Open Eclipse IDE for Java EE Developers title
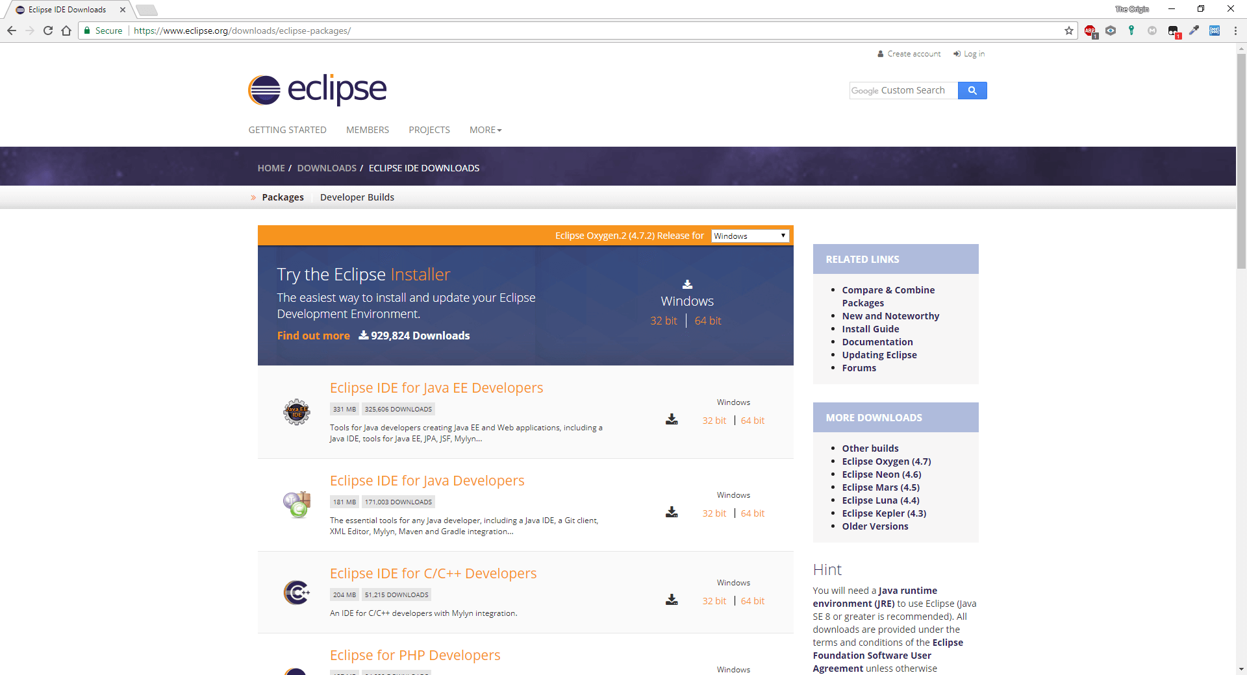Image resolution: width=1247 pixels, height=675 pixels. 436,387
